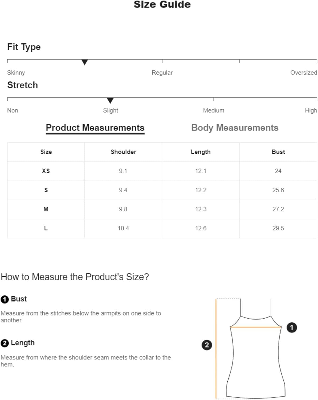Image resolution: width=318 pixels, height=400 pixels.
Task: Click the number 1 Bust bullet icon
Action: coord(5,299)
